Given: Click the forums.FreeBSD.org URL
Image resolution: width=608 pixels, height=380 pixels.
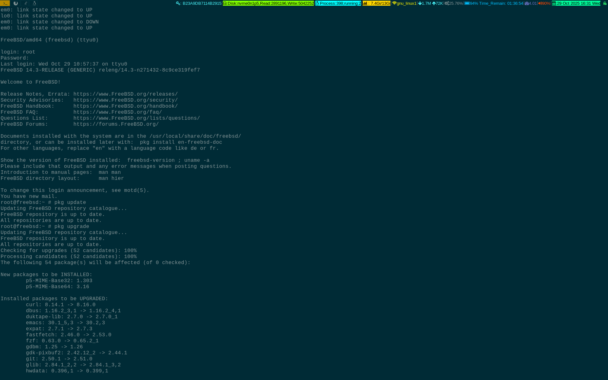Looking at the screenshot, I should [116, 124].
